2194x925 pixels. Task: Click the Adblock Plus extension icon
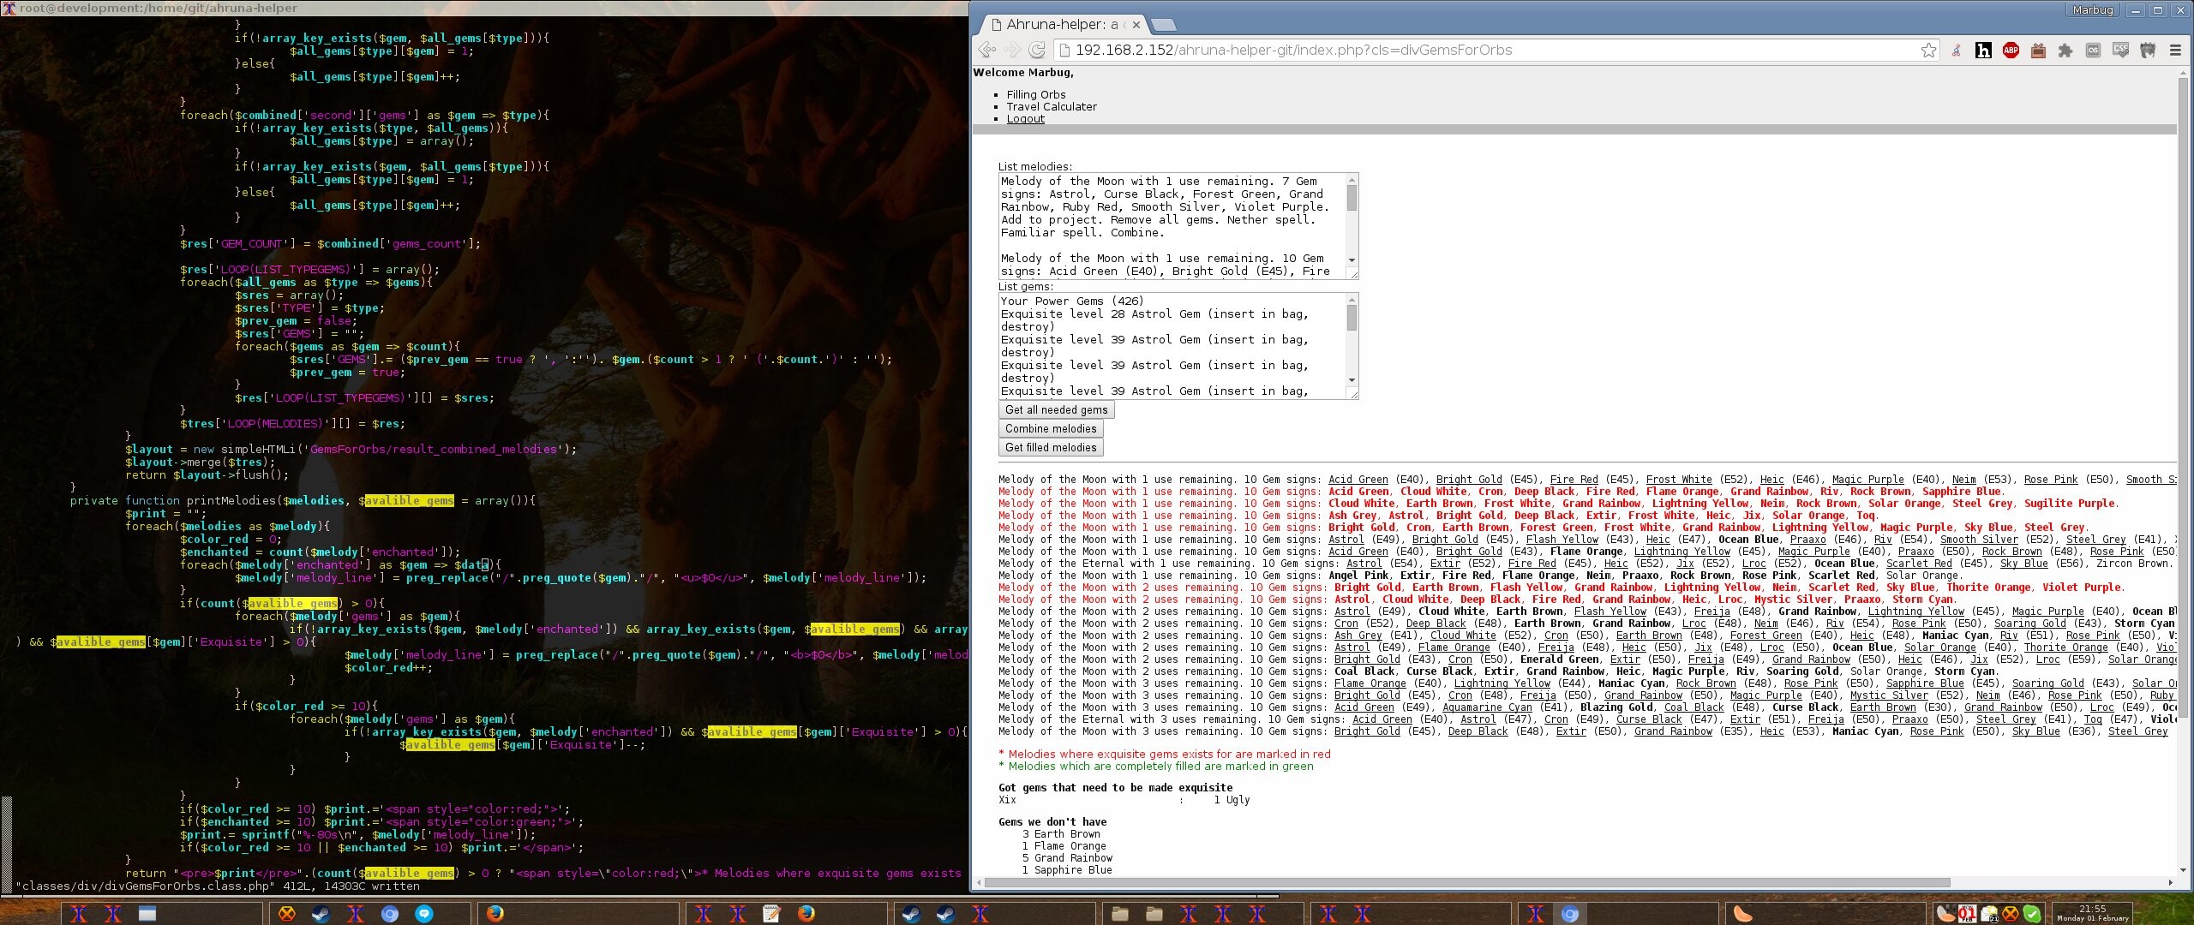[2011, 51]
